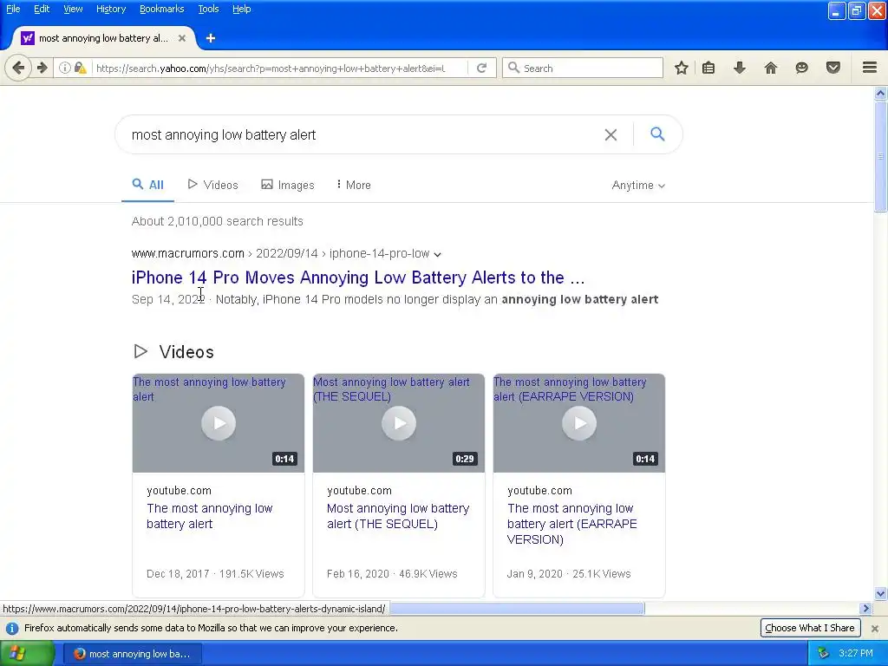Reload the page with the refresh icon
Viewport: 888px width, 666px height.
click(x=481, y=69)
